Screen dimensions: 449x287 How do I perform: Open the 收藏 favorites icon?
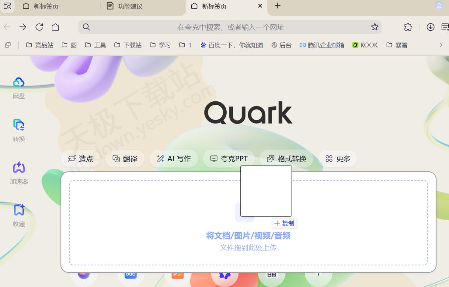coord(19,210)
